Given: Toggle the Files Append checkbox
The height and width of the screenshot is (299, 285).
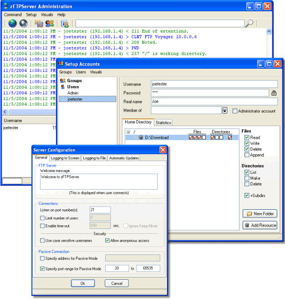Looking at the screenshot, I should (247, 155).
